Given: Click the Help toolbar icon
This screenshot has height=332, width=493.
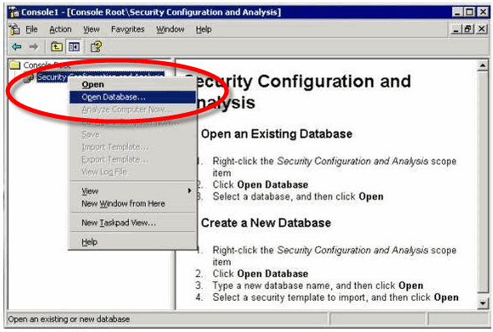Looking at the screenshot, I should [x=96, y=47].
